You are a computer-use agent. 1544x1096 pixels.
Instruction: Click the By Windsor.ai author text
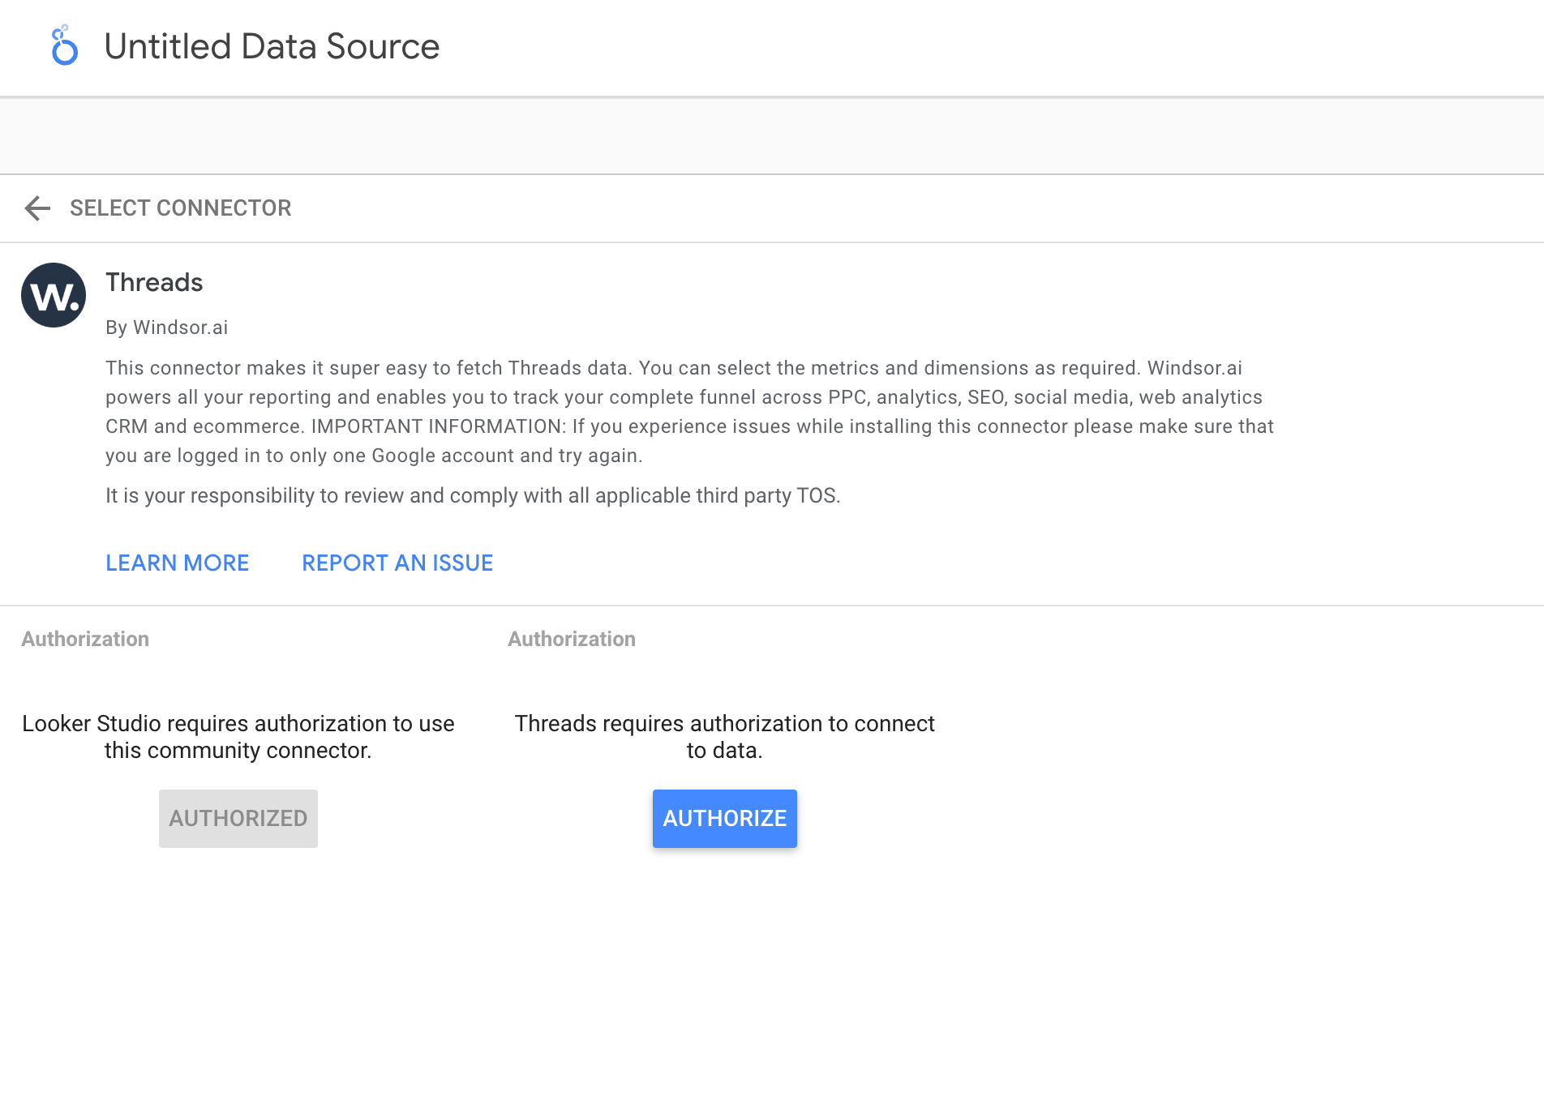[x=166, y=328]
